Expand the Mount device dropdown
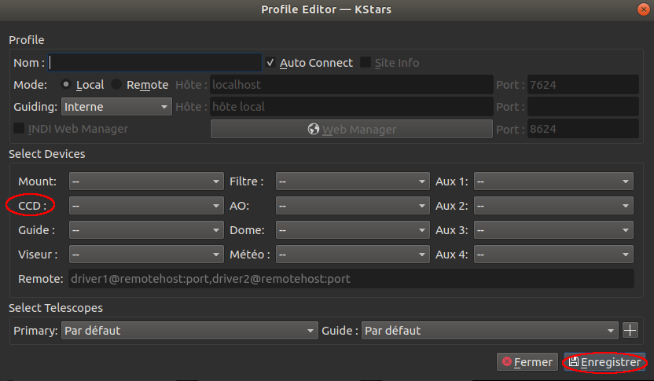The height and width of the screenshot is (381, 654). pyautogui.click(x=146, y=181)
